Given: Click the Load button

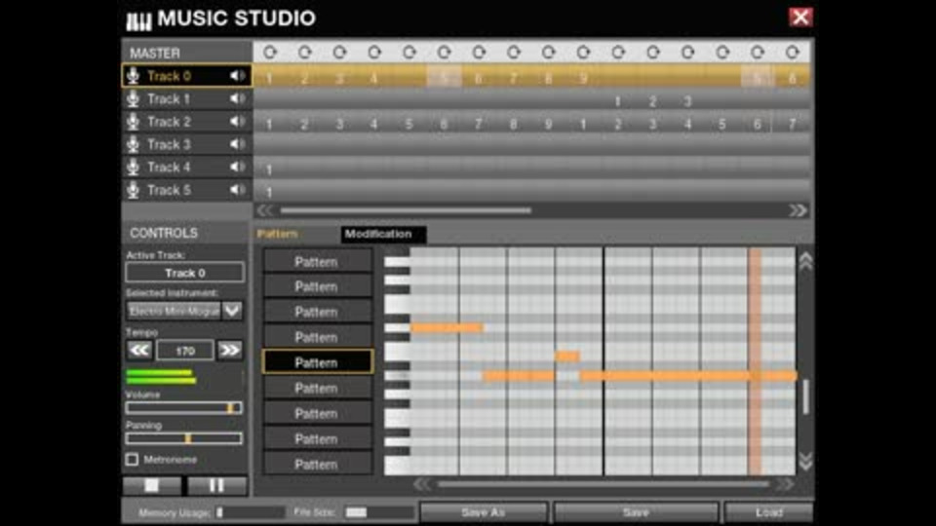Looking at the screenshot, I should coord(769,512).
